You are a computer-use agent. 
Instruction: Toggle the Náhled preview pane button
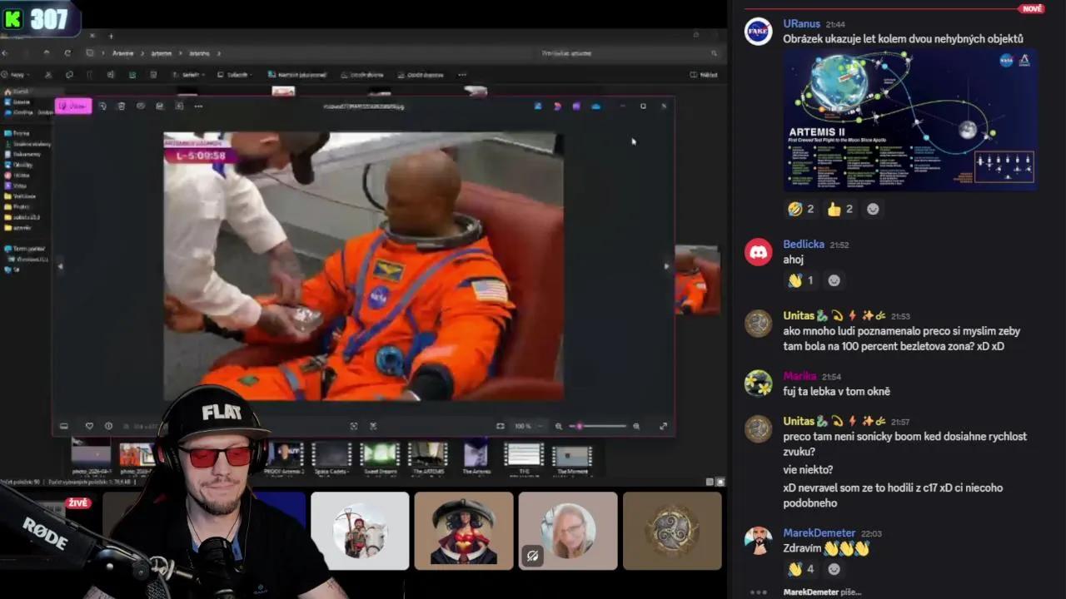pos(704,75)
